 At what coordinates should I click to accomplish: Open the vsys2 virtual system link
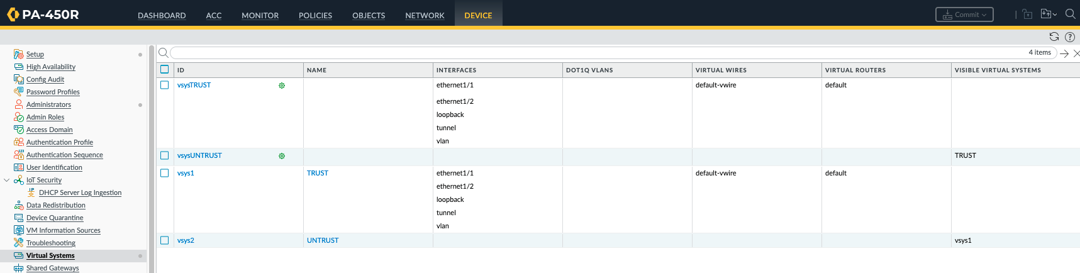click(186, 240)
